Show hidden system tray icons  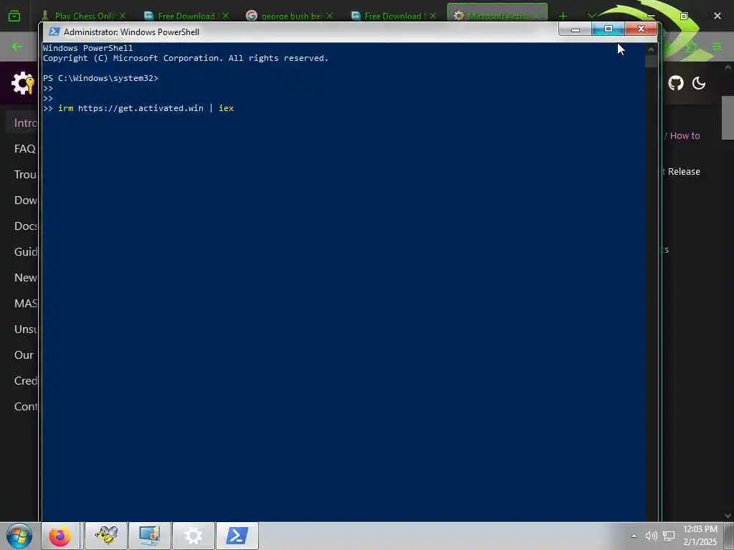(634, 536)
